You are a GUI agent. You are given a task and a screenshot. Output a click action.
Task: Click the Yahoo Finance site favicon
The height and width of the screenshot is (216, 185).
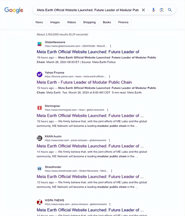(x=39, y=74)
